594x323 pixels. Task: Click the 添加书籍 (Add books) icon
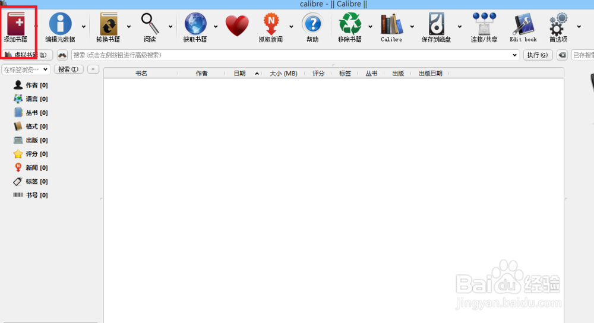pyautogui.click(x=16, y=24)
